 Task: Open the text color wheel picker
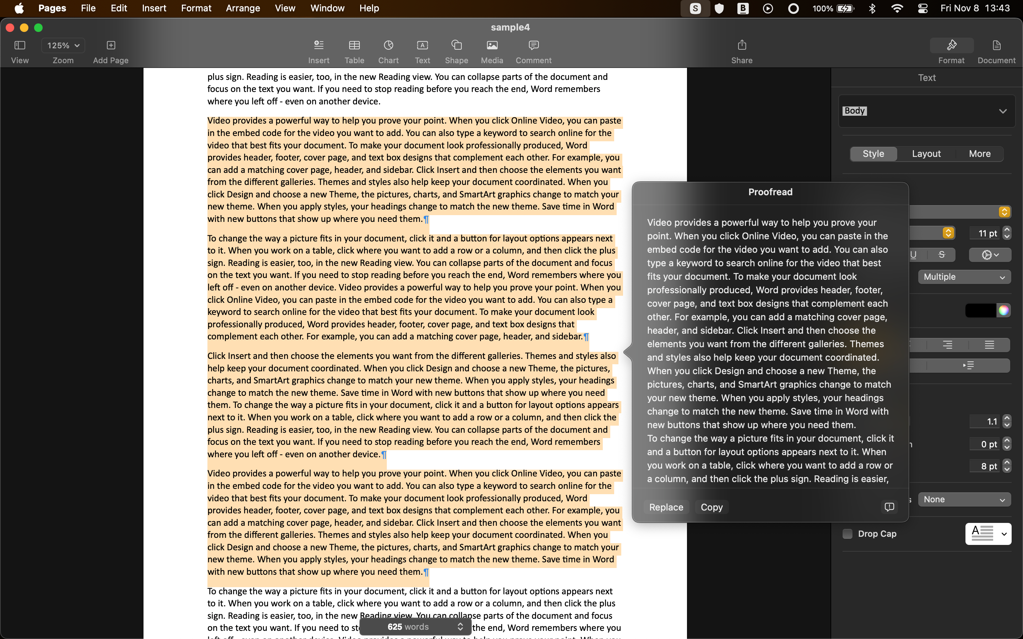click(x=1003, y=310)
